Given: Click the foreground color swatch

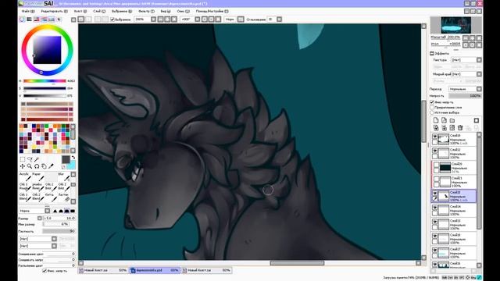Looking at the screenshot, I should pos(66,159).
